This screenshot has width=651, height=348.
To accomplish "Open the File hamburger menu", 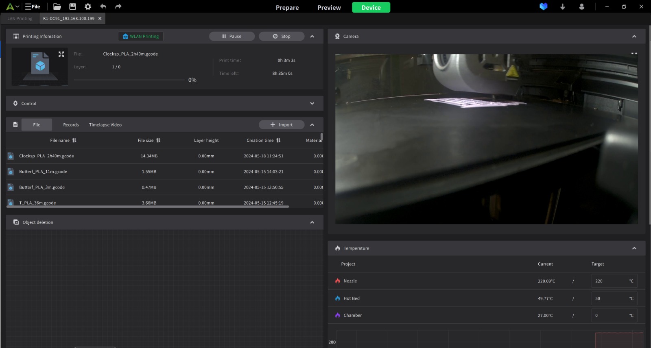I will click(33, 7).
